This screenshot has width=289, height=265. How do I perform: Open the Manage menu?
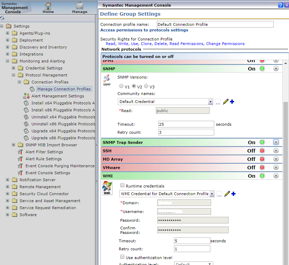tap(80, 8)
